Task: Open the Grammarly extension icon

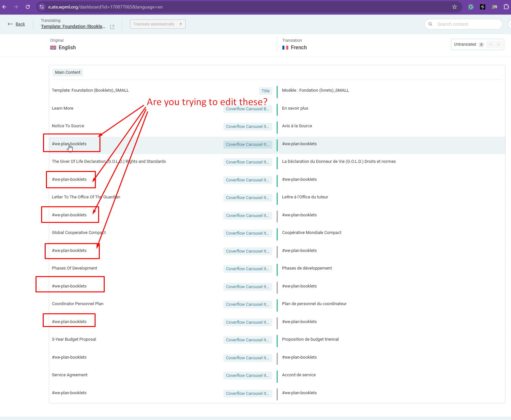Action: [471, 7]
